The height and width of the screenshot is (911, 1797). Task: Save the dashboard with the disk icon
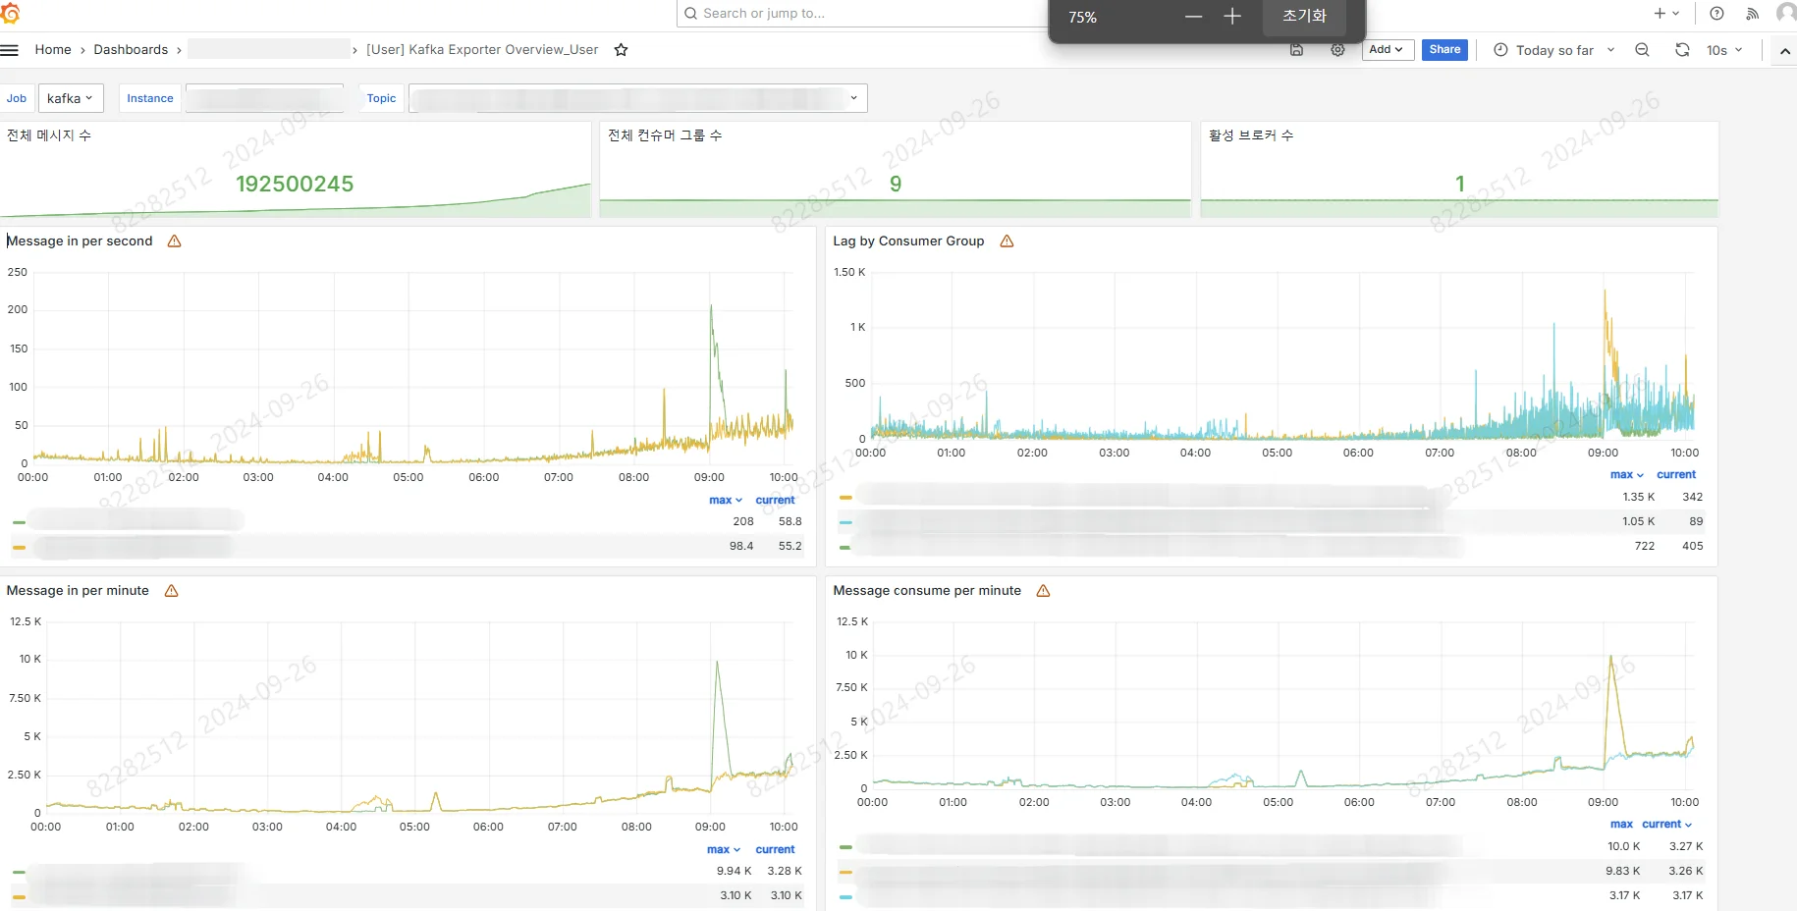pyautogui.click(x=1296, y=50)
